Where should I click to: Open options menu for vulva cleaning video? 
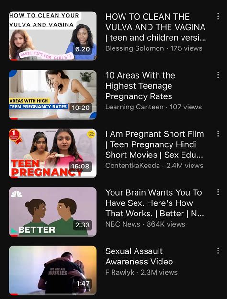(218, 16)
